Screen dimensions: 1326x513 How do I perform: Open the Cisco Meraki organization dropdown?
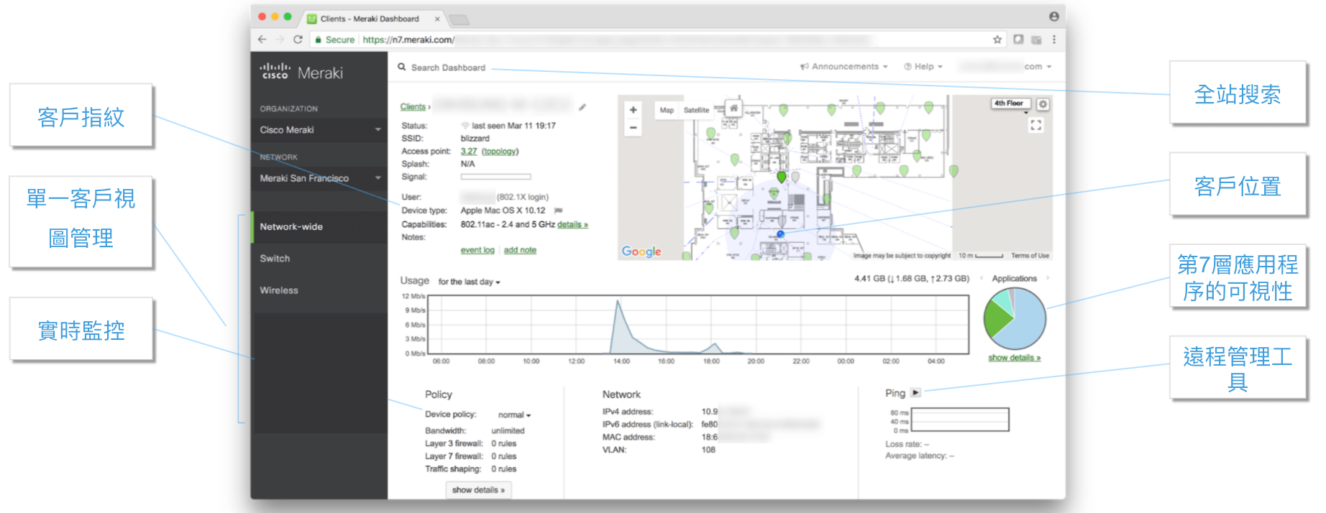(320, 130)
